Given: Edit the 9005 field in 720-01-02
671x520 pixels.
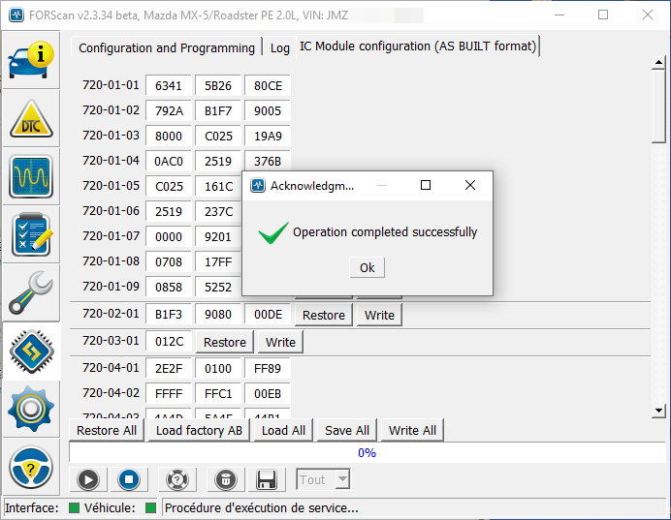Looking at the screenshot, I should (x=268, y=111).
